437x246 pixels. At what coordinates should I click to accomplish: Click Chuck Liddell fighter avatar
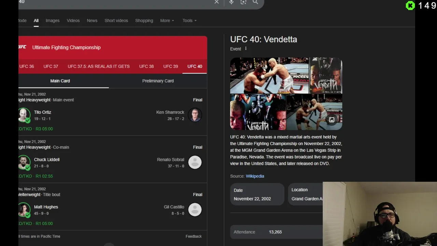[24, 163]
